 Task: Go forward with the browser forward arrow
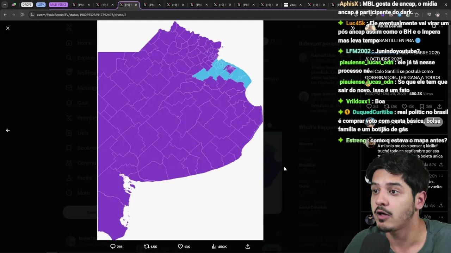click(13, 15)
